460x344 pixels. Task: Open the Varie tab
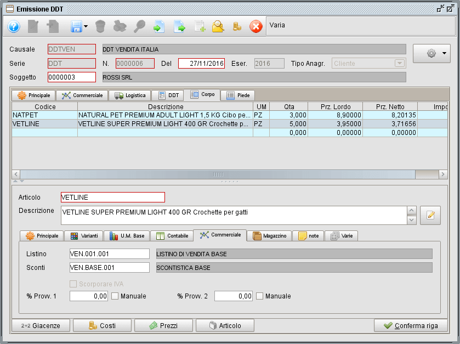(x=341, y=236)
